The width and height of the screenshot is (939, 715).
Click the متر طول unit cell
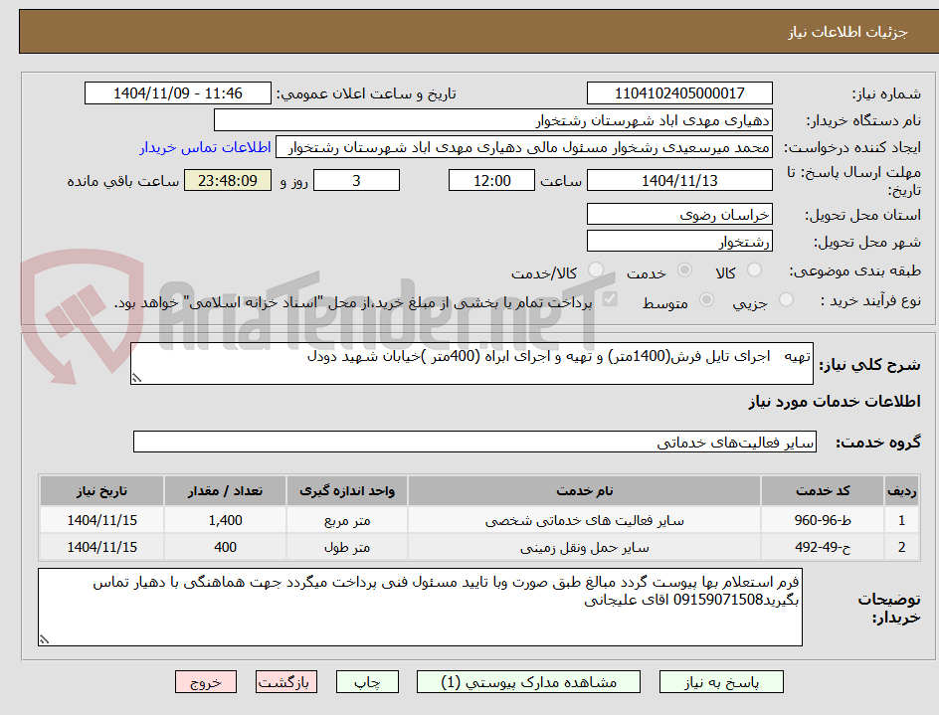347,547
